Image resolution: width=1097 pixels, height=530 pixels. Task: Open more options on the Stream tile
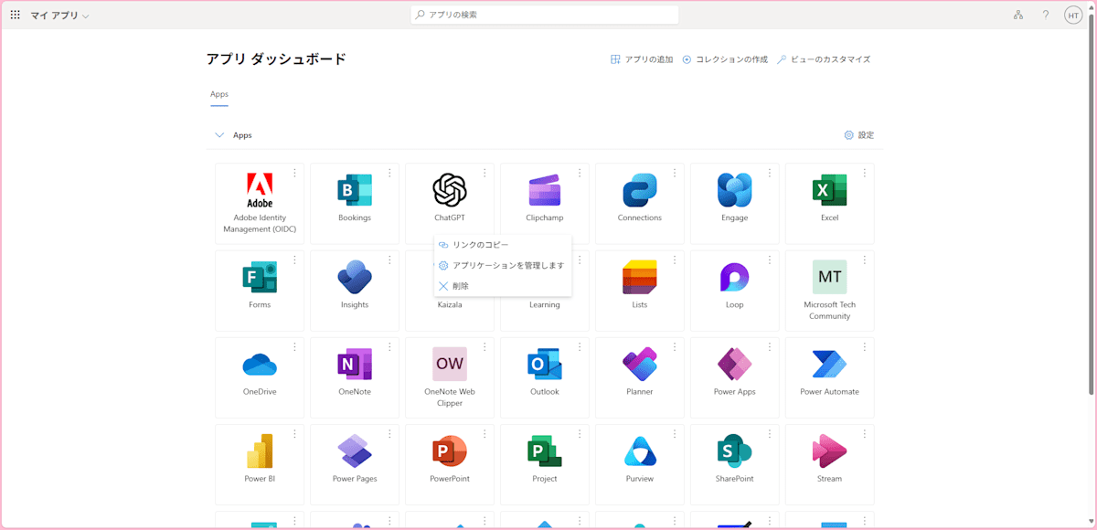pyautogui.click(x=865, y=433)
